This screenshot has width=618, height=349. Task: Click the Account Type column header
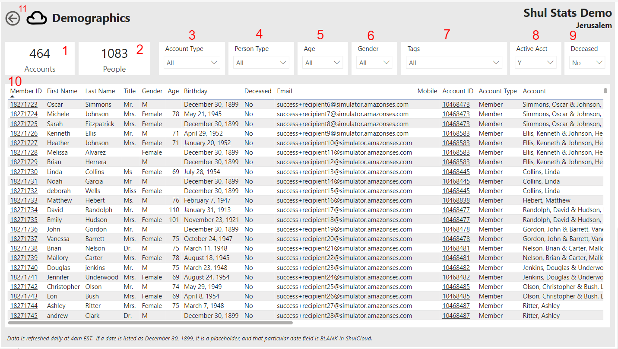click(x=498, y=91)
